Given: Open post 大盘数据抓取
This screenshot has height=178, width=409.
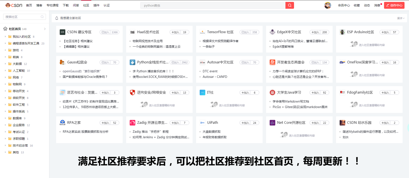Looking at the screenshot, I should pyautogui.click(x=212, y=132).
